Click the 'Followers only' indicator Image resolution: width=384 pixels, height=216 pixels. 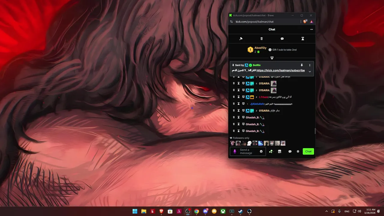[x=240, y=138]
